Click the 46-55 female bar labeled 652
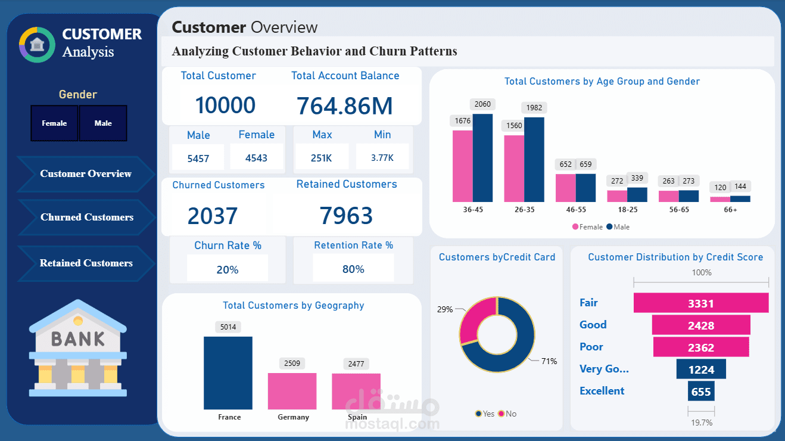Image resolution: width=785 pixels, height=441 pixels. tap(565, 188)
